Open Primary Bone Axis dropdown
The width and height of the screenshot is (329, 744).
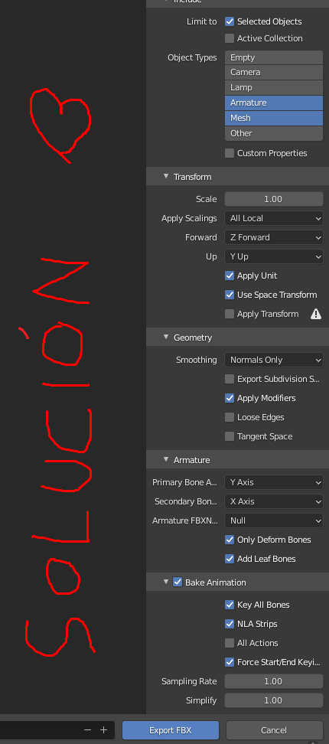[274, 482]
